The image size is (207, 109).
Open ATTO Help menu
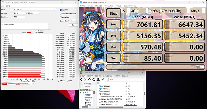(x=8, y=6)
